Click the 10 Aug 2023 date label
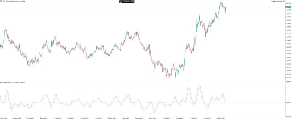Screen dimensions: 292x119 pos(17,118)
